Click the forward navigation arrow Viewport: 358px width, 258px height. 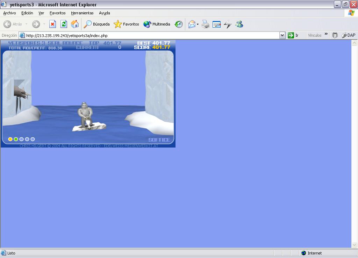pos(36,24)
